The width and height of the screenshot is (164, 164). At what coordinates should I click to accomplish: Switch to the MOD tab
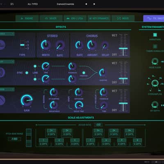tap(123, 18)
